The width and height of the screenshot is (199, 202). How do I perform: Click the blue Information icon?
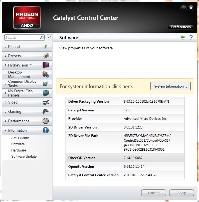point(46,130)
